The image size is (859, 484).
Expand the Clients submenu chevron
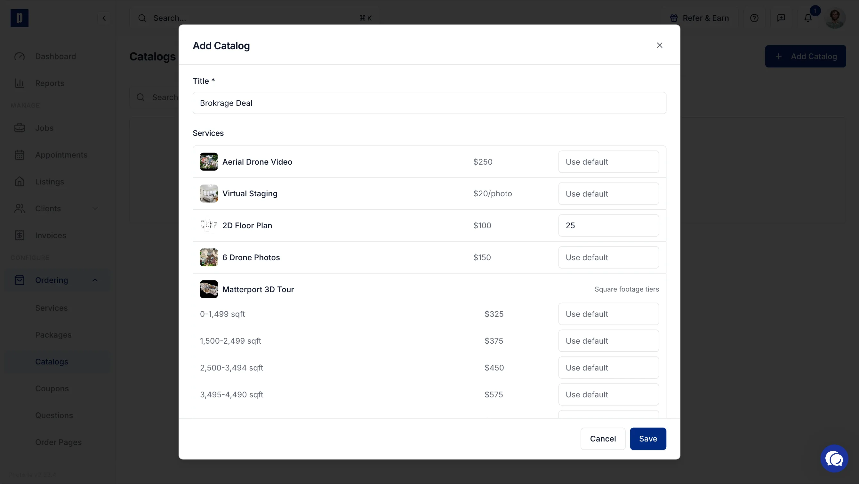pos(95,208)
